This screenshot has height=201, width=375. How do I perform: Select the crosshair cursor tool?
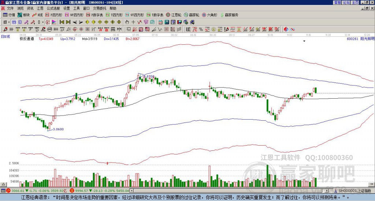point(133,22)
